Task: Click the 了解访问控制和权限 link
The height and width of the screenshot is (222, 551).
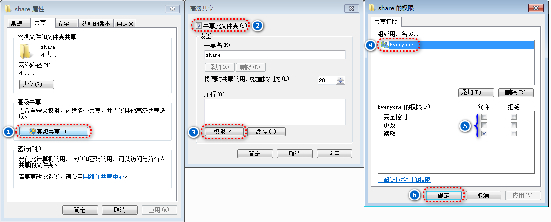Action: pyautogui.click(x=404, y=180)
